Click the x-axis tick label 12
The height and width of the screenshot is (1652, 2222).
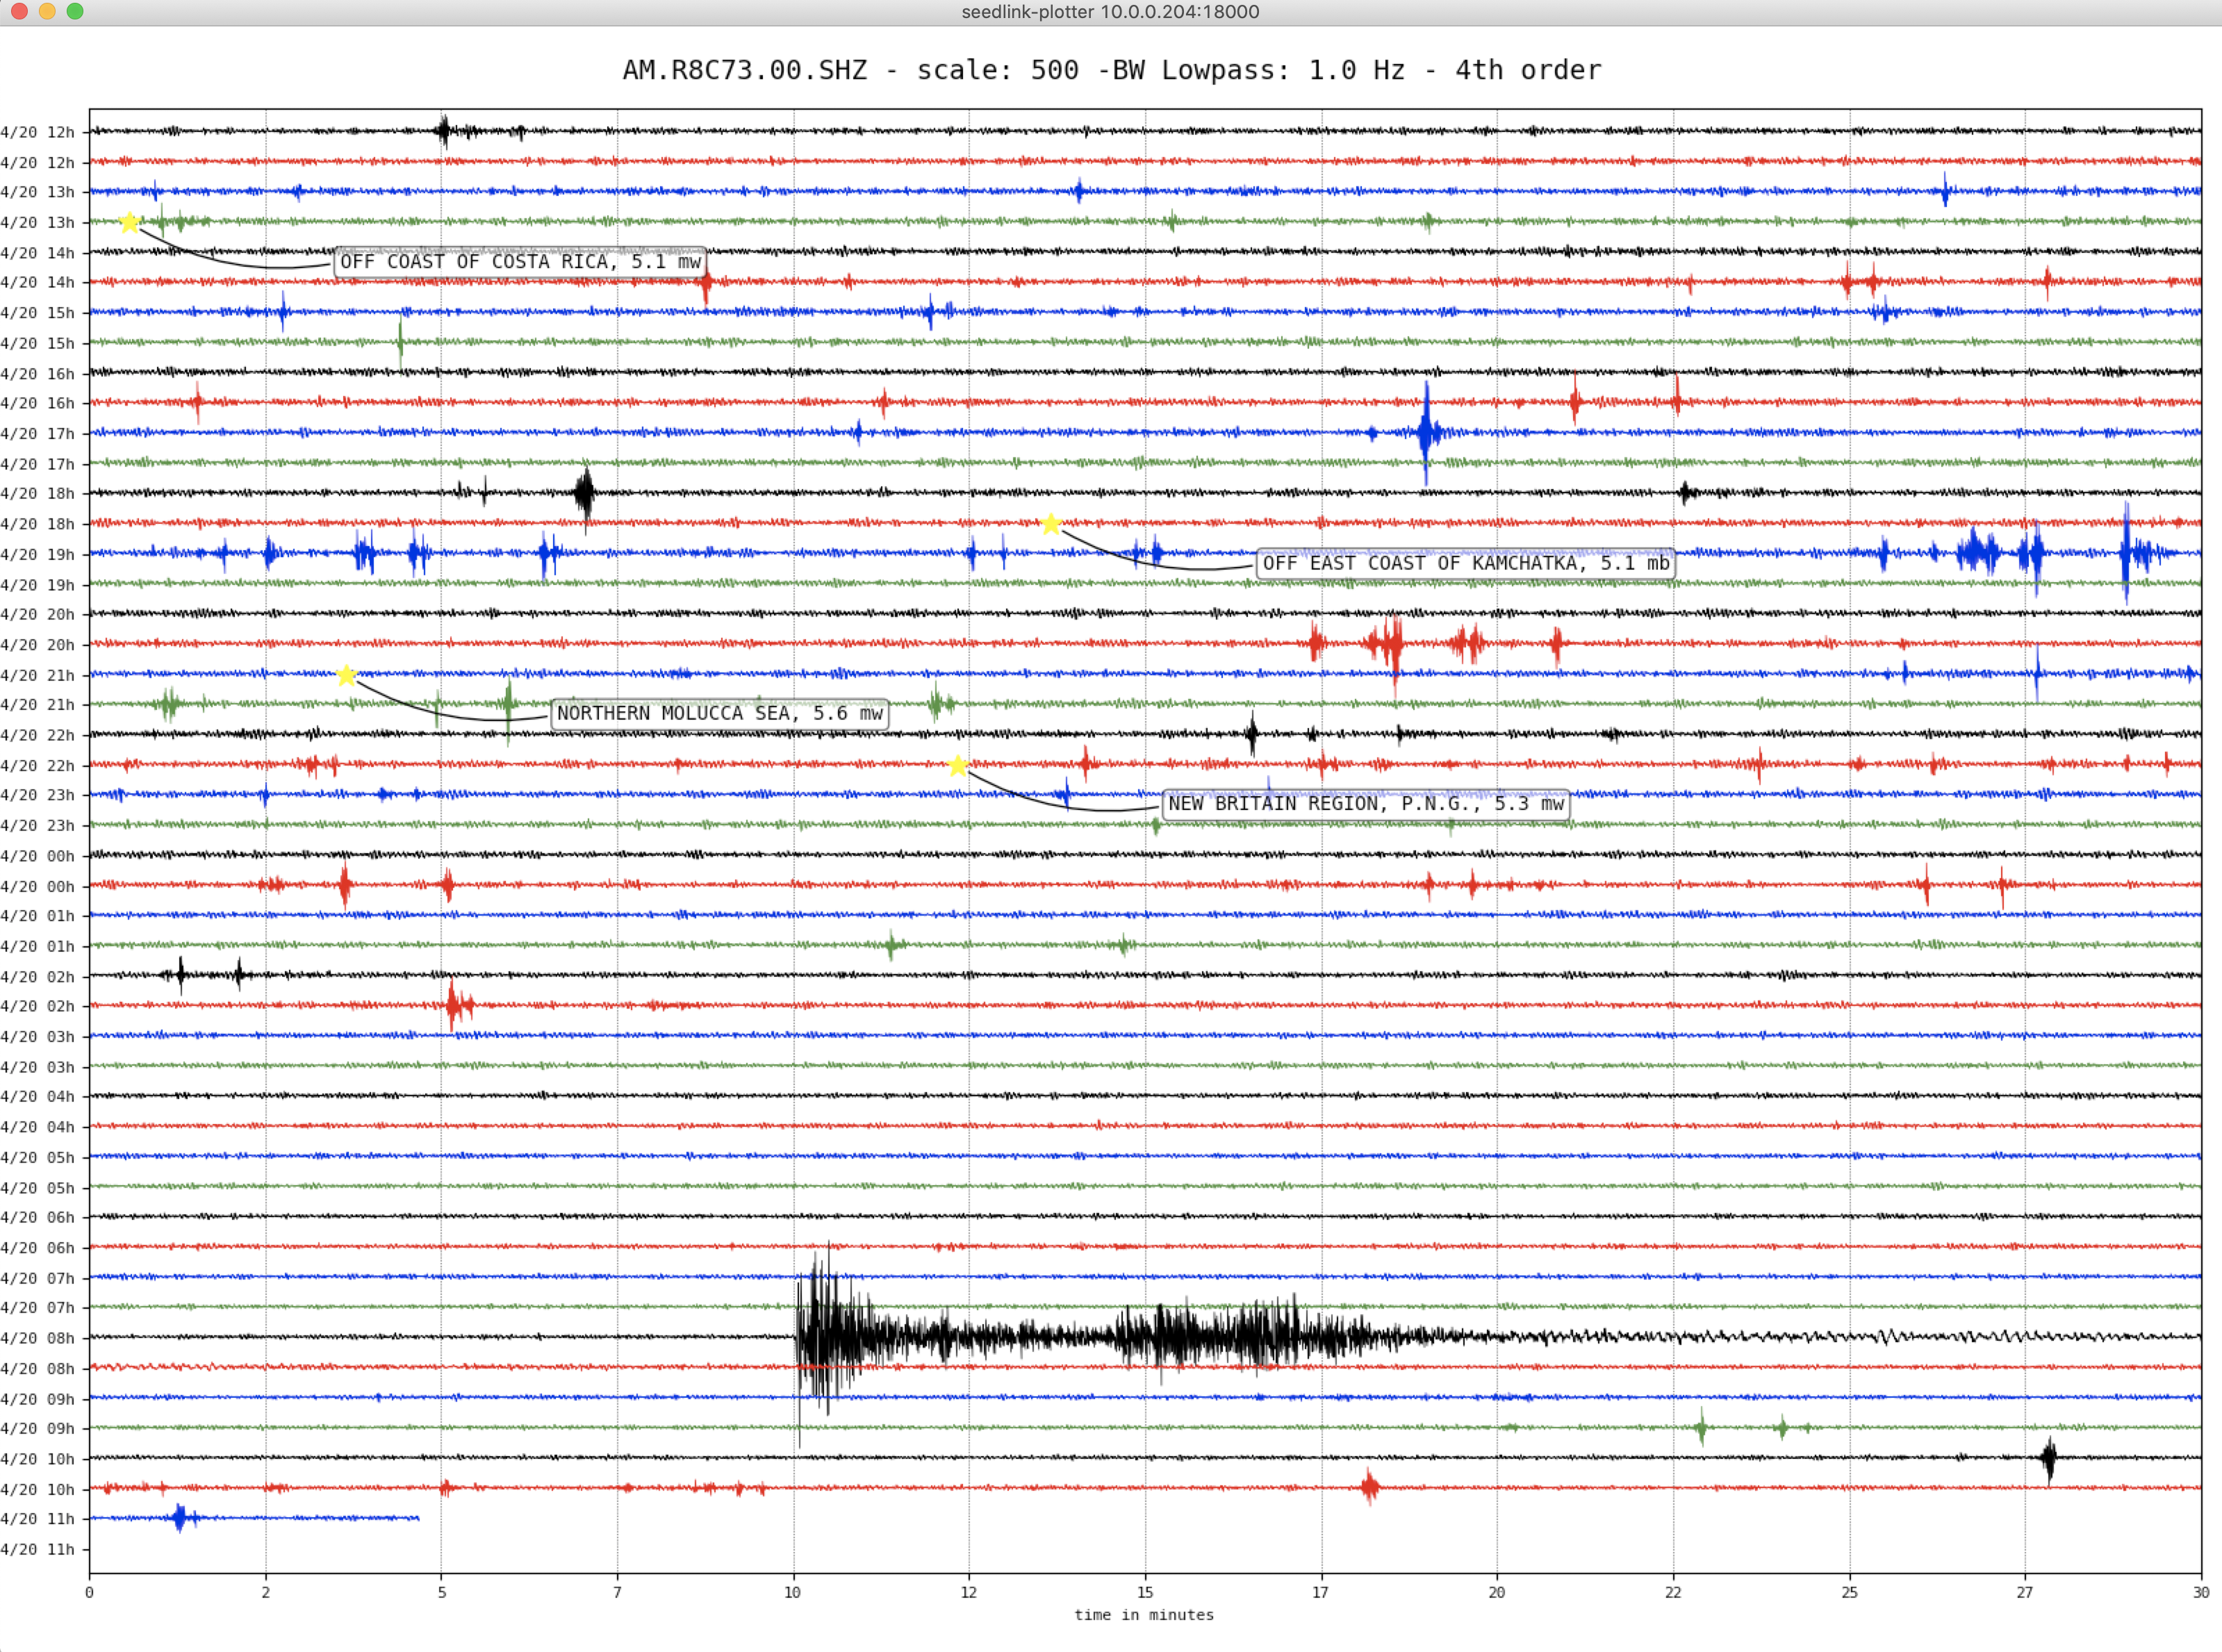pos(969,1592)
